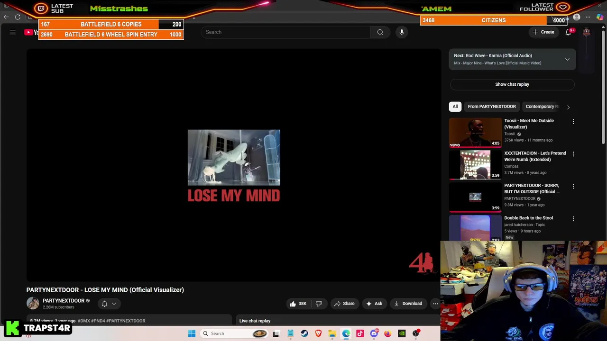This screenshot has width=607, height=341.
Task: Open the YouTube account avatar menu
Action: [587, 32]
